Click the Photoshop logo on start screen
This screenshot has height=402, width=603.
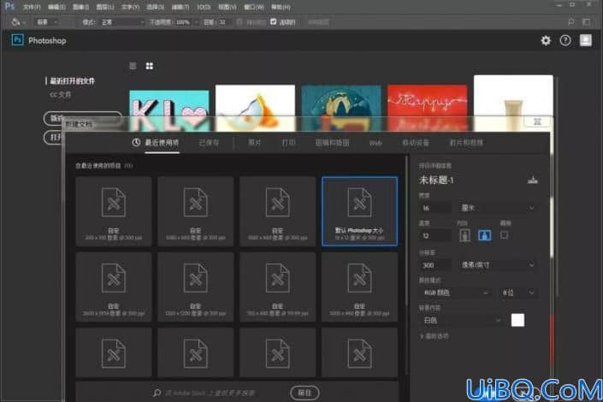click(18, 40)
